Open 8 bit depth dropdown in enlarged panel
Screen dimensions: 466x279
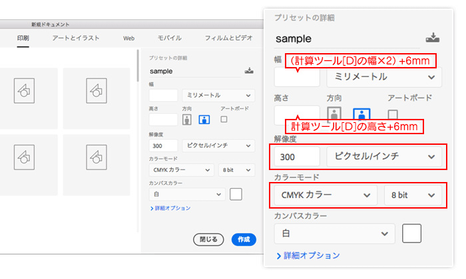(x=413, y=195)
